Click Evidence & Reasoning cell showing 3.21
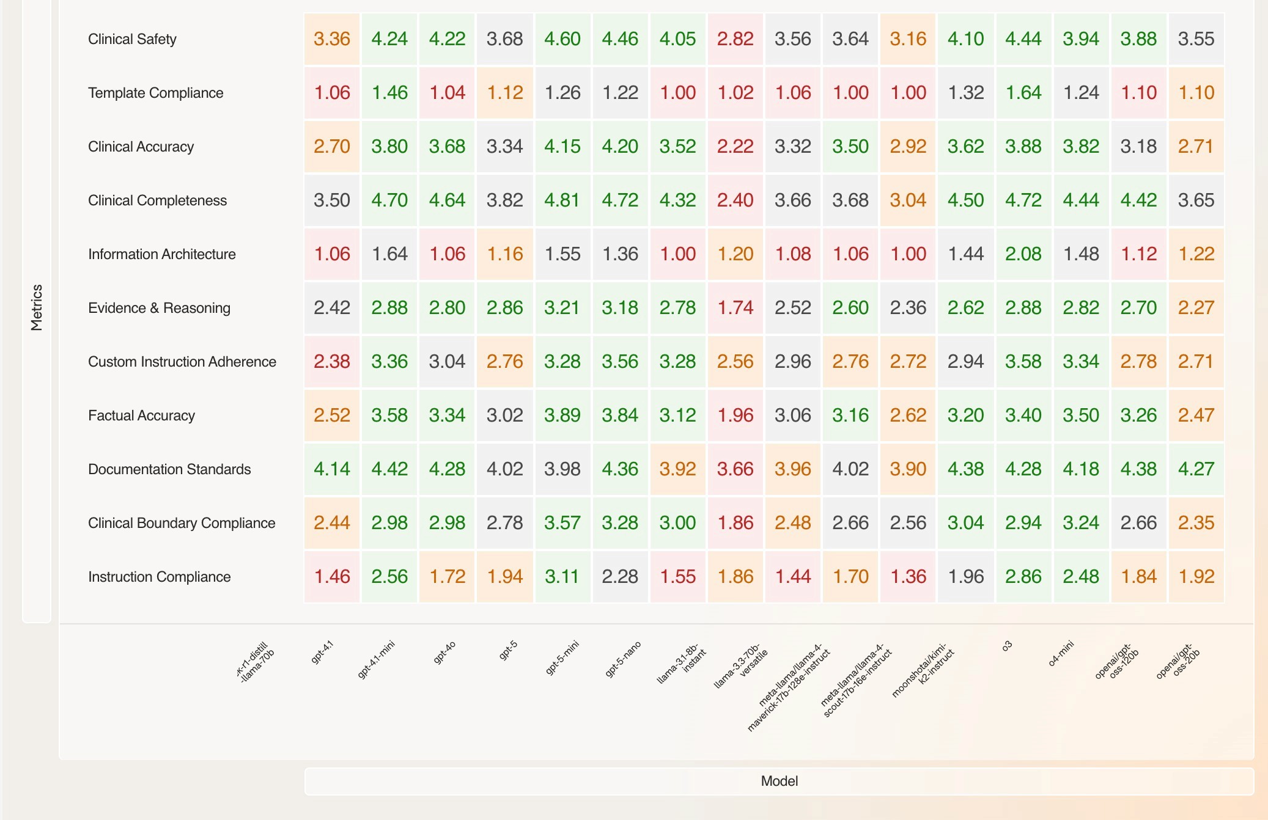Viewport: 1268px width, 820px height. click(x=562, y=308)
